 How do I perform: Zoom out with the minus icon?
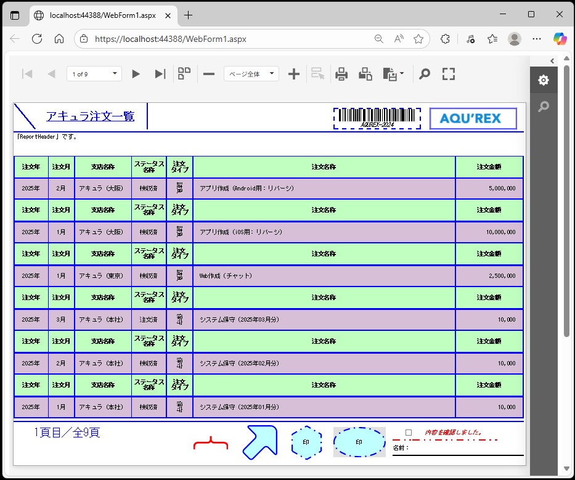point(209,74)
